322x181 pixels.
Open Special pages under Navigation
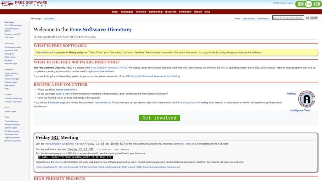[x=11, y=82]
